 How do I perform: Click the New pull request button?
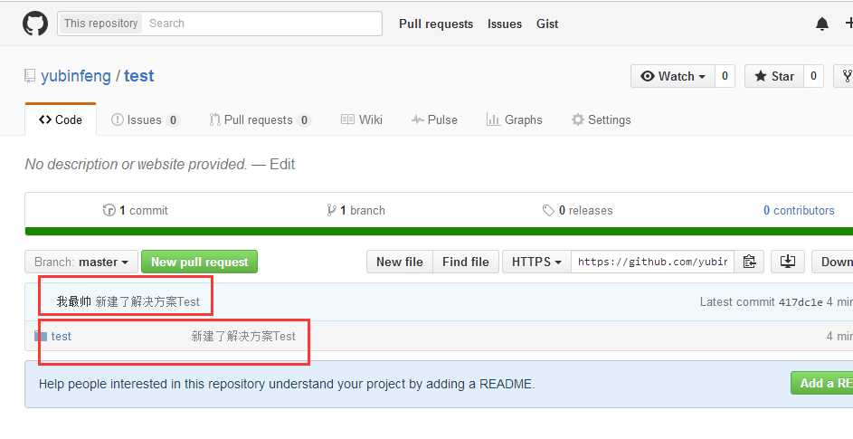coord(199,262)
